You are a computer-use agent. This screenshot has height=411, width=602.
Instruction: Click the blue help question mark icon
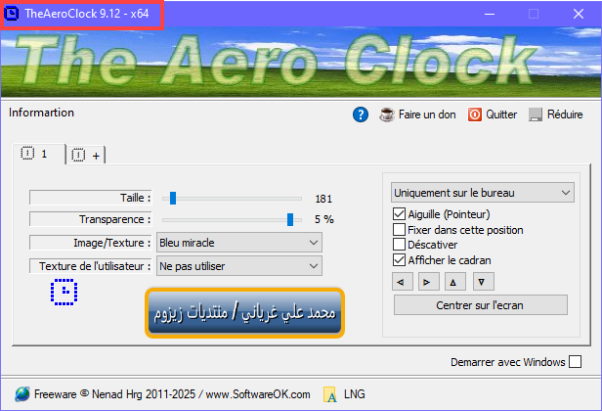(x=361, y=114)
